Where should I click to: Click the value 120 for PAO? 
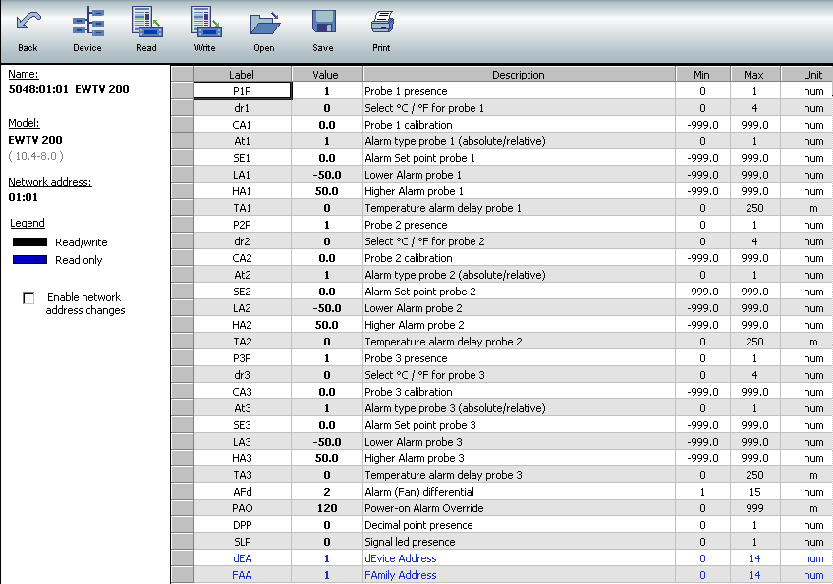pyautogui.click(x=327, y=508)
